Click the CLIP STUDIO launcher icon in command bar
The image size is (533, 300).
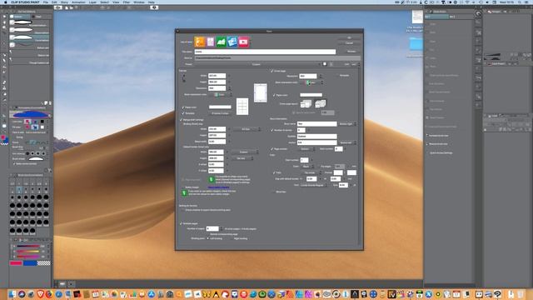pyautogui.click(x=58, y=7)
